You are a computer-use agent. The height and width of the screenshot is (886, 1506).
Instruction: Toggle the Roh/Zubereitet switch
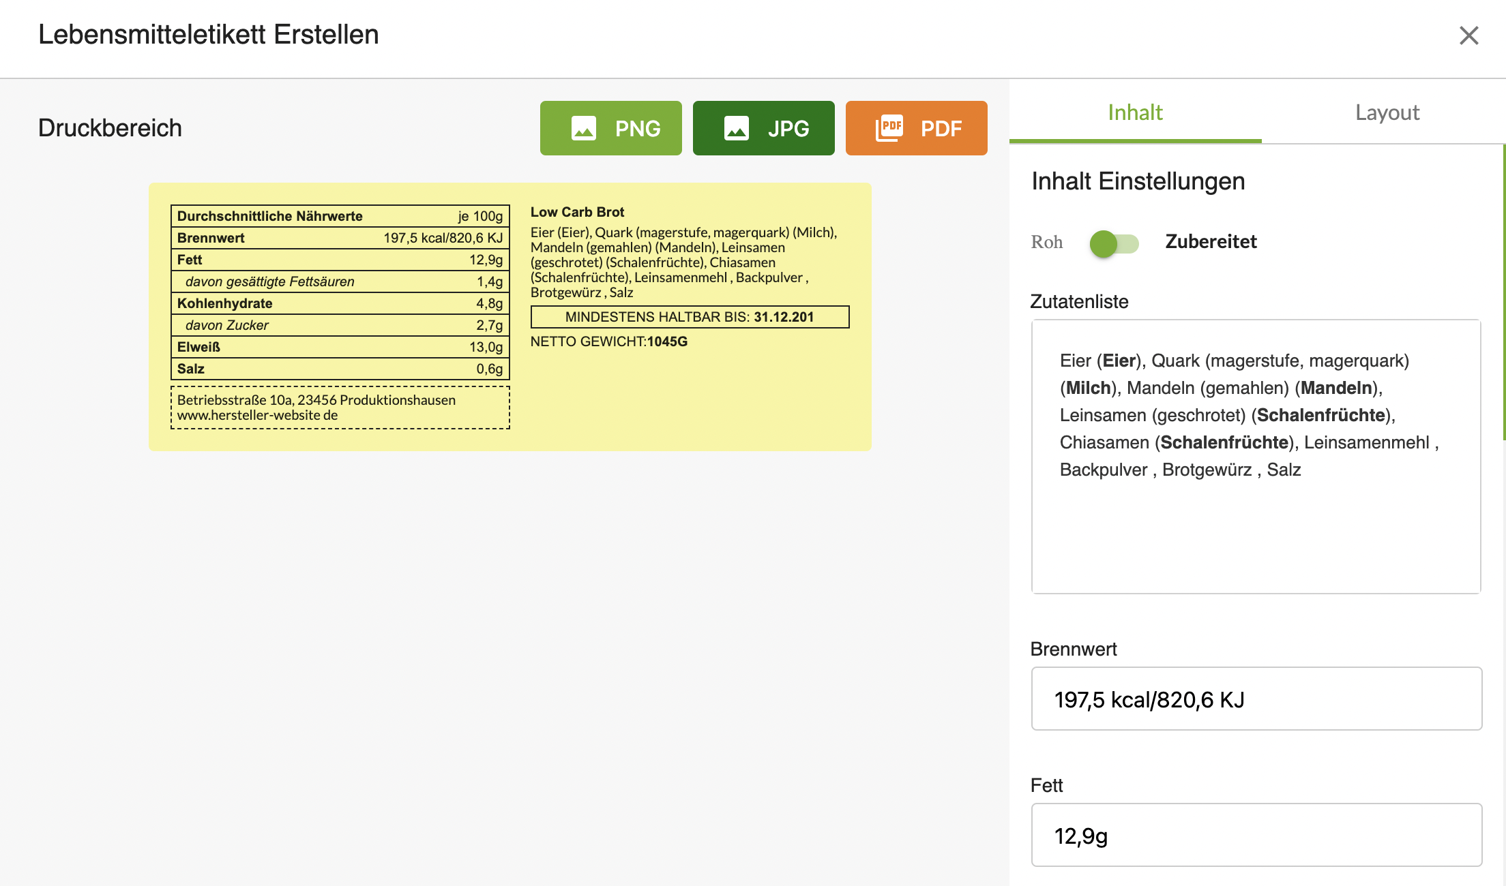coord(1114,243)
